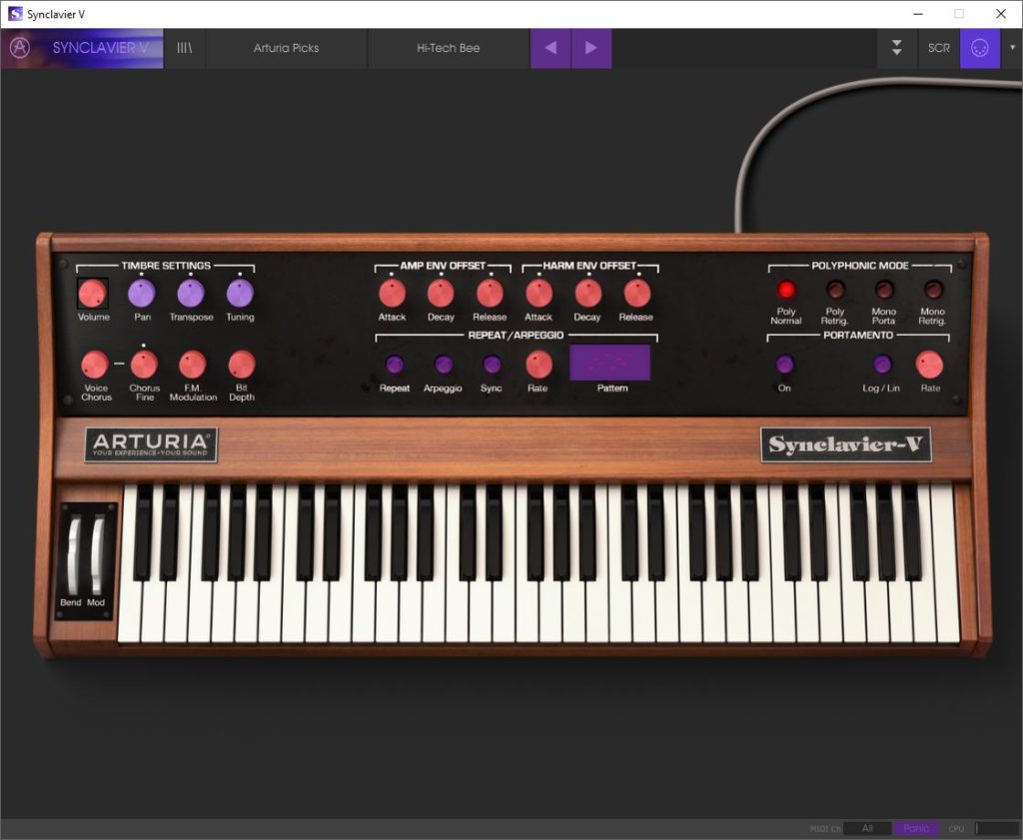This screenshot has height=840, width=1023.
Task: Click the Bit Depth knob
Action: (x=242, y=365)
